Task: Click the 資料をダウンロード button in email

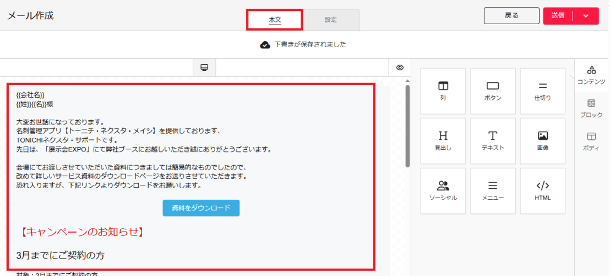Action: tap(201, 208)
